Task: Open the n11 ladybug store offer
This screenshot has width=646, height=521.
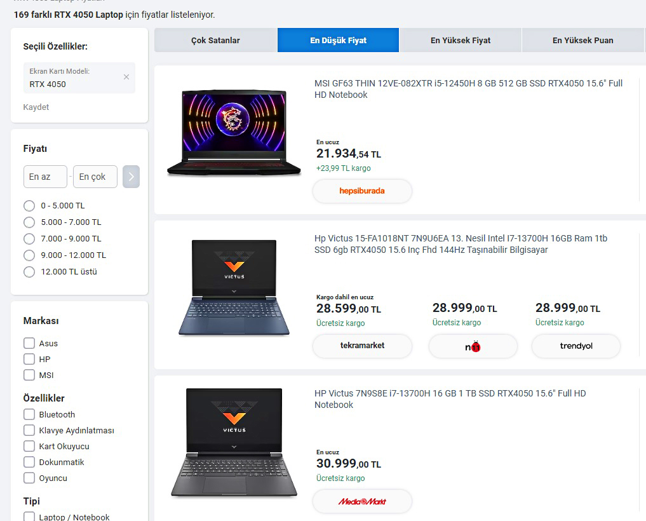Action: click(x=473, y=346)
